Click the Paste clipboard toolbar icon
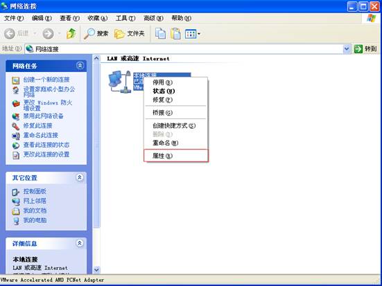Screen dimensions: 382x286 click(x=175, y=34)
